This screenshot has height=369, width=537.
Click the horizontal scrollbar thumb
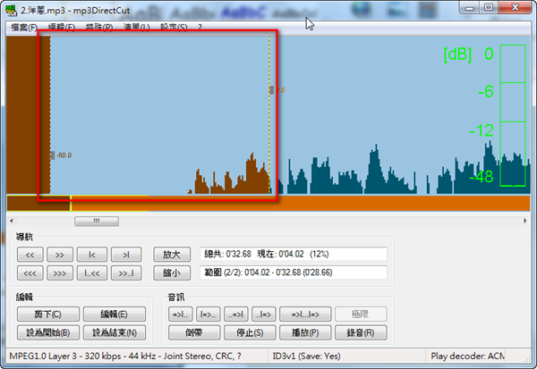pyautogui.click(x=97, y=222)
